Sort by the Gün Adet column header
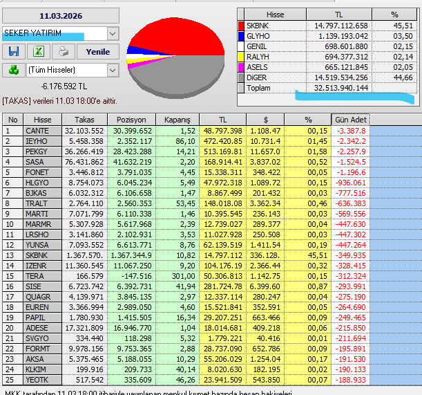This screenshot has width=422, height=395. 351,120
